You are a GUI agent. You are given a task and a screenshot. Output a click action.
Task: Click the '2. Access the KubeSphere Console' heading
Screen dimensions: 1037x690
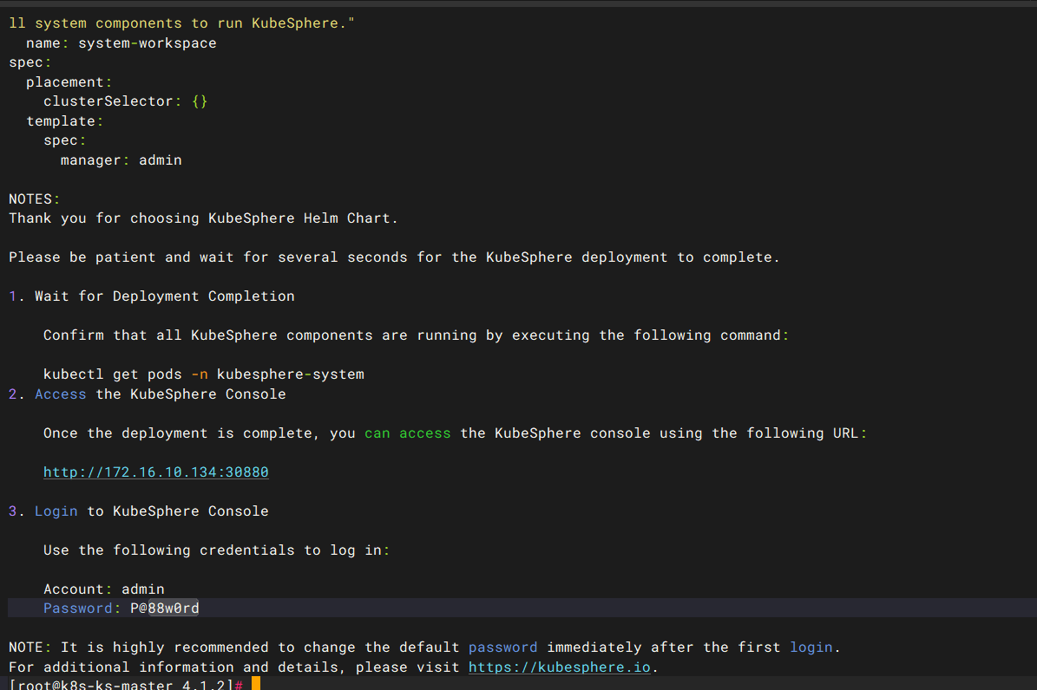148,394
